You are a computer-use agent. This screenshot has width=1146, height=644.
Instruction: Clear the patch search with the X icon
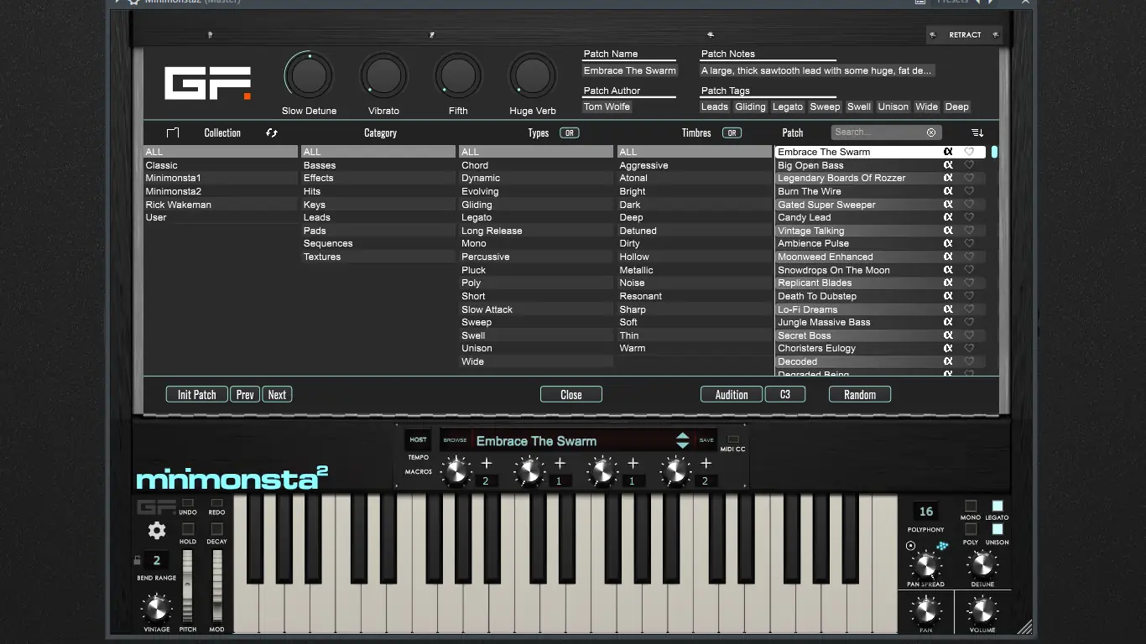click(931, 132)
